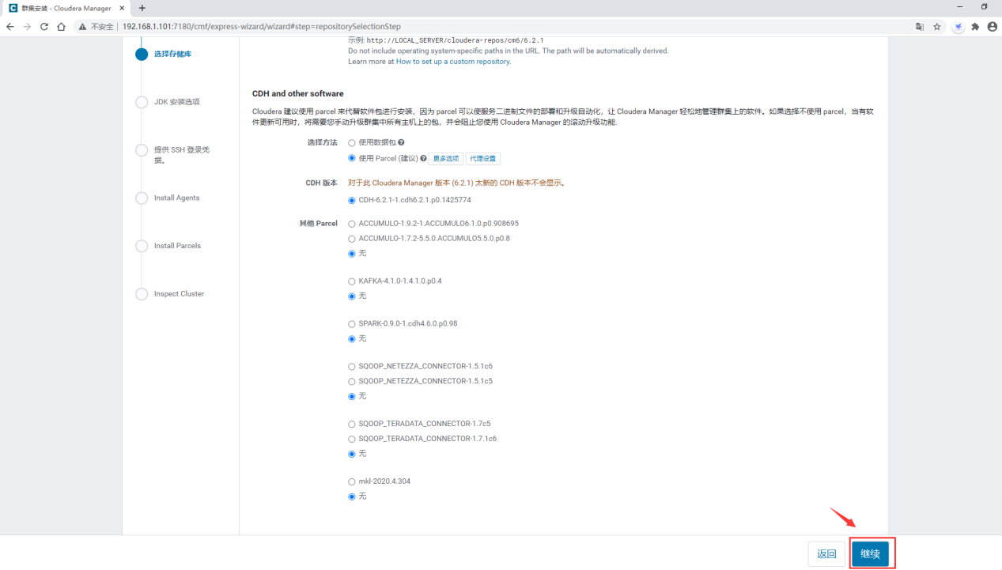Select 无 under the ACCUMULO options
1002x570 pixels.
click(x=352, y=254)
